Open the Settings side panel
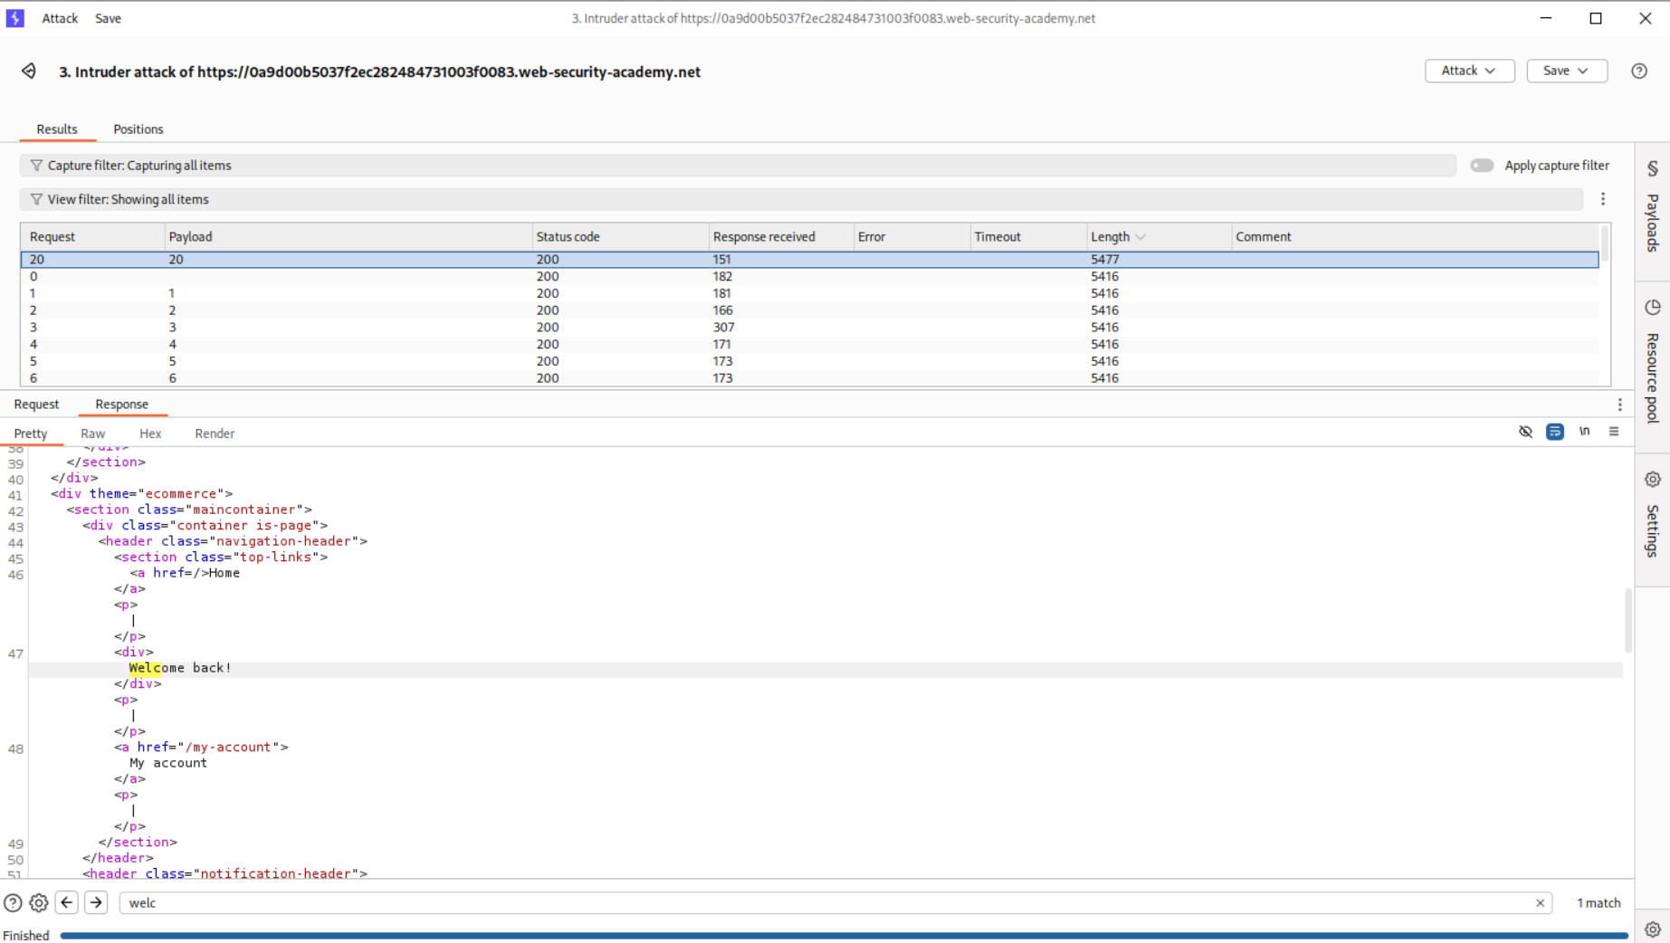Image resolution: width=1670 pixels, height=943 pixels. (1652, 516)
